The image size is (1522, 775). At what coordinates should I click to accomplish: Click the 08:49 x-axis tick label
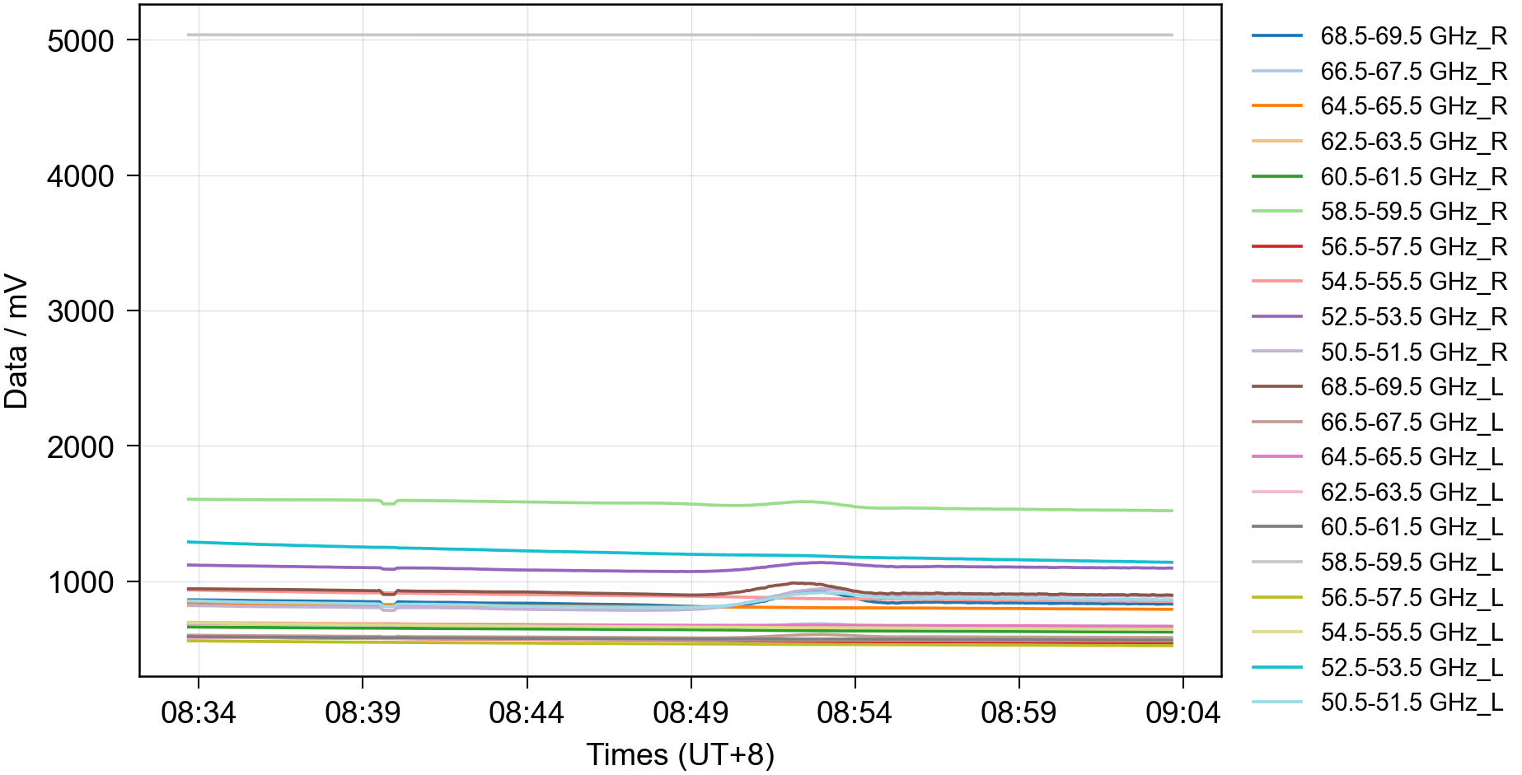tap(691, 712)
